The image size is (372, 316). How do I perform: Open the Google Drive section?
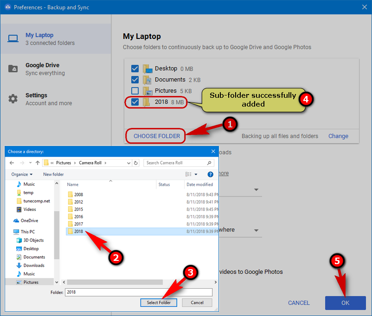pyautogui.click(x=56, y=69)
